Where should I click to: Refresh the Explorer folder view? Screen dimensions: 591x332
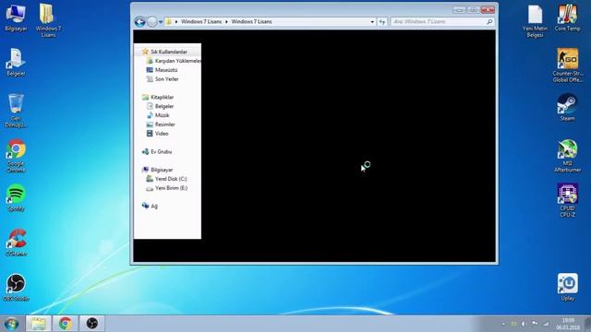(382, 22)
